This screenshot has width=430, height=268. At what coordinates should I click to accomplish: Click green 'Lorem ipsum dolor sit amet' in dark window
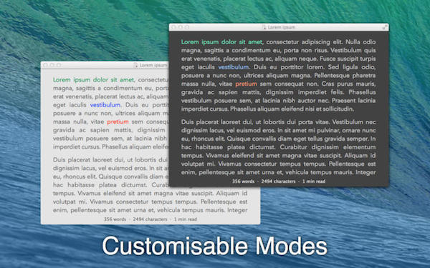pyautogui.click(x=221, y=42)
